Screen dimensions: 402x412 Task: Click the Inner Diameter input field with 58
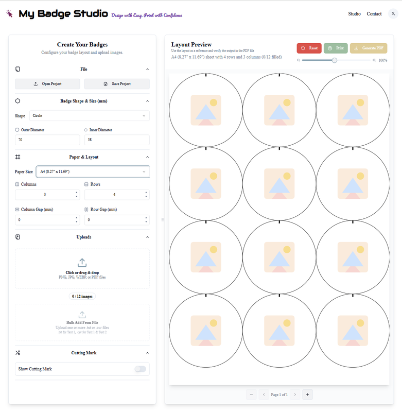click(x=117, y=140)
